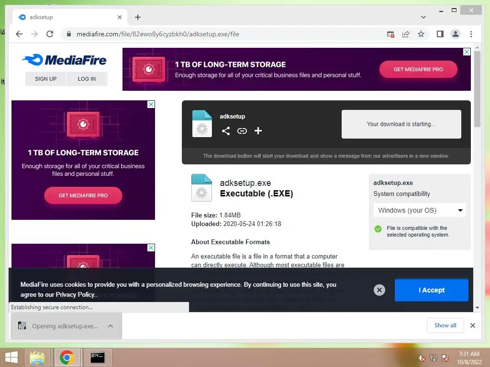Open the Windows Start button

pos(11,357)
